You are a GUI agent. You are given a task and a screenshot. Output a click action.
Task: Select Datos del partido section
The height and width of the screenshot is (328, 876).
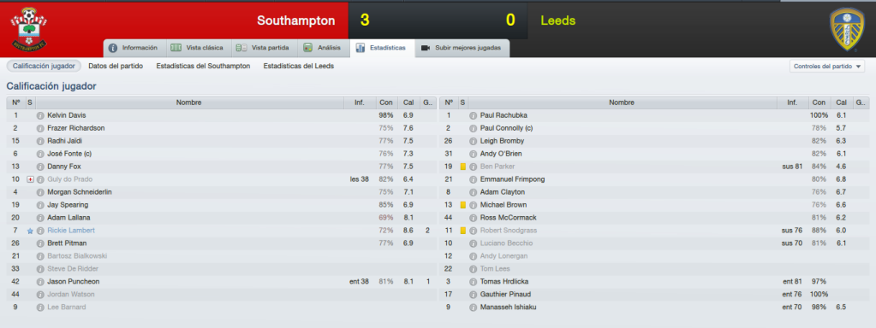point(116,66)
